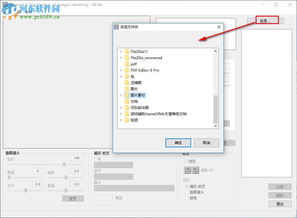Screen dimensions: 297x218
Task: Click the 文档 folder icon
Action: [127, 101]
